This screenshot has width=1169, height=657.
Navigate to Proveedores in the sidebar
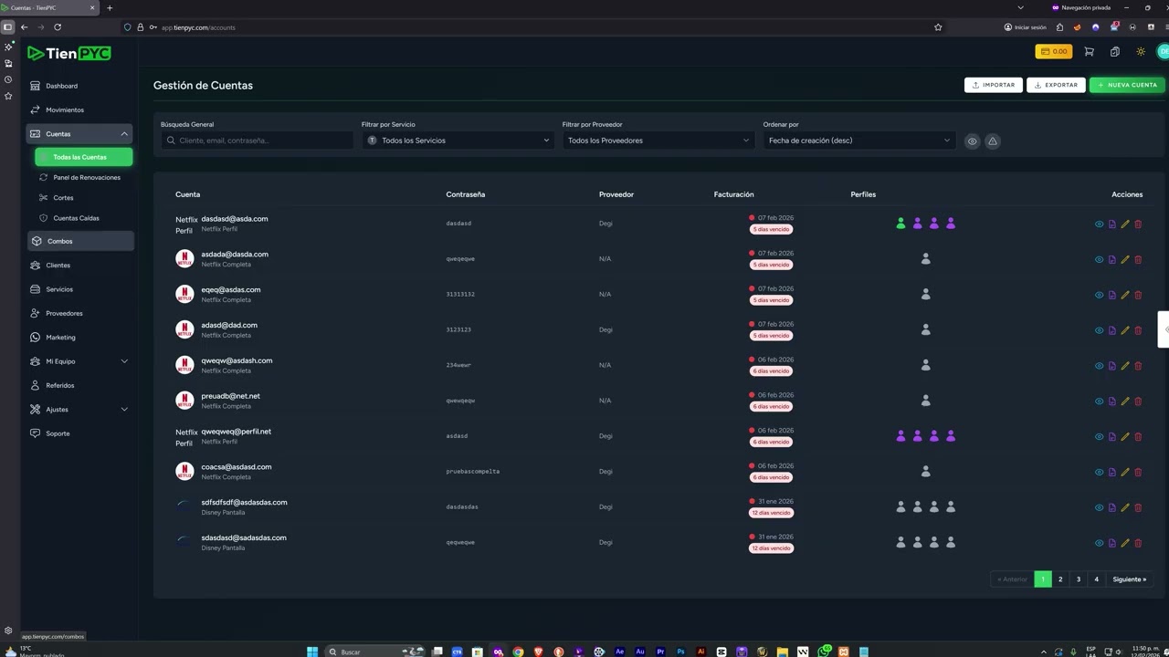79,313
